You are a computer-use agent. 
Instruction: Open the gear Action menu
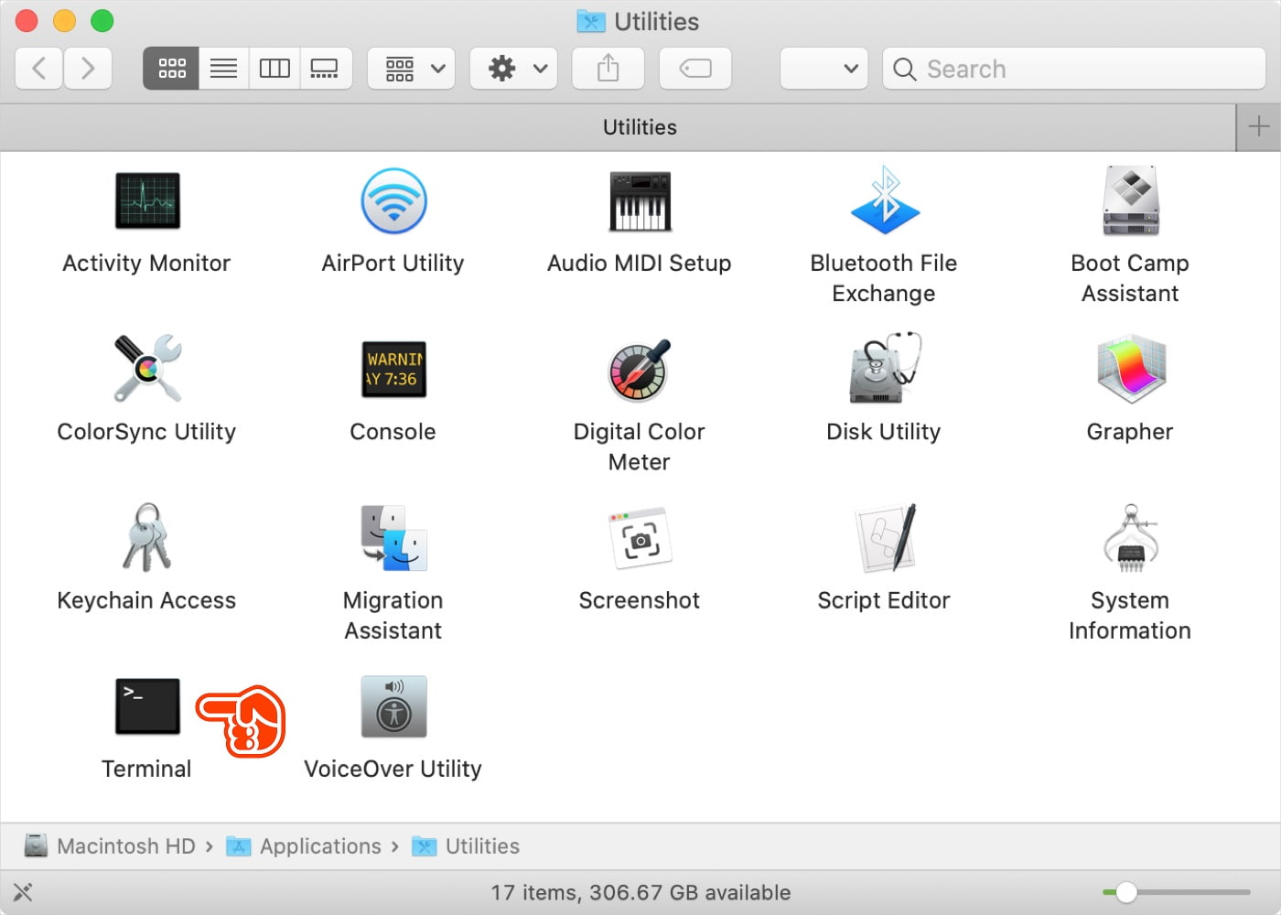tap(513, 69)
